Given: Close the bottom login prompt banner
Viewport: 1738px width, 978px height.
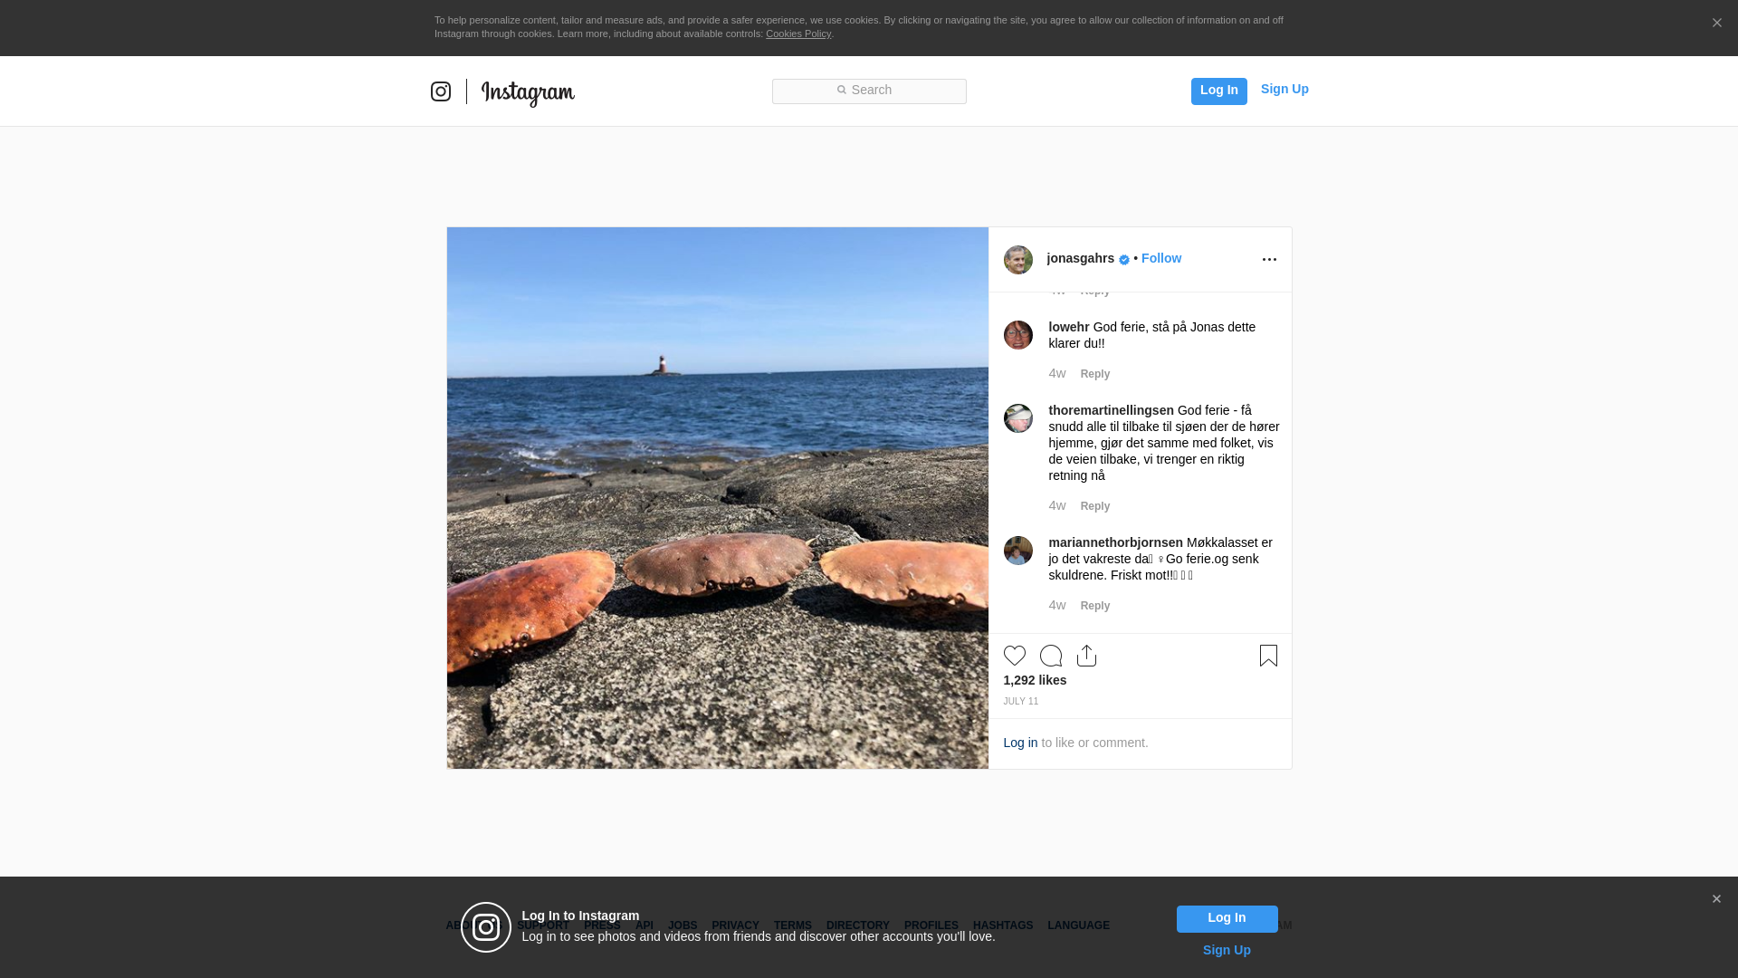Looking at the screenshot, I should pyautogui.click(x=1716, y=899).
